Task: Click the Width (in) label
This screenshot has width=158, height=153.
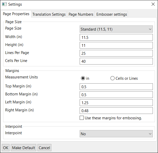Action: point(14,37)
